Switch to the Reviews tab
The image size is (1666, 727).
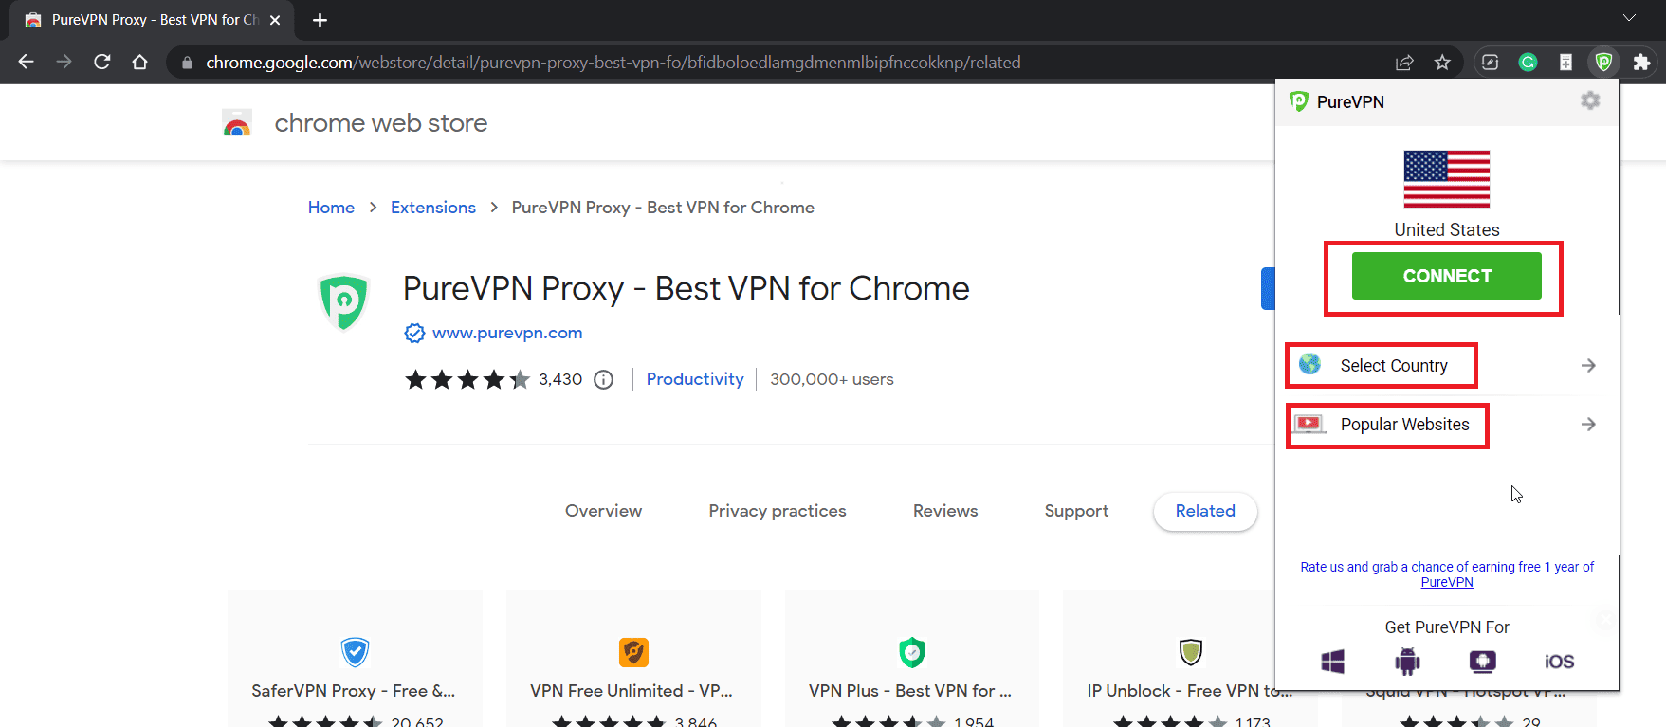(945, 511)
